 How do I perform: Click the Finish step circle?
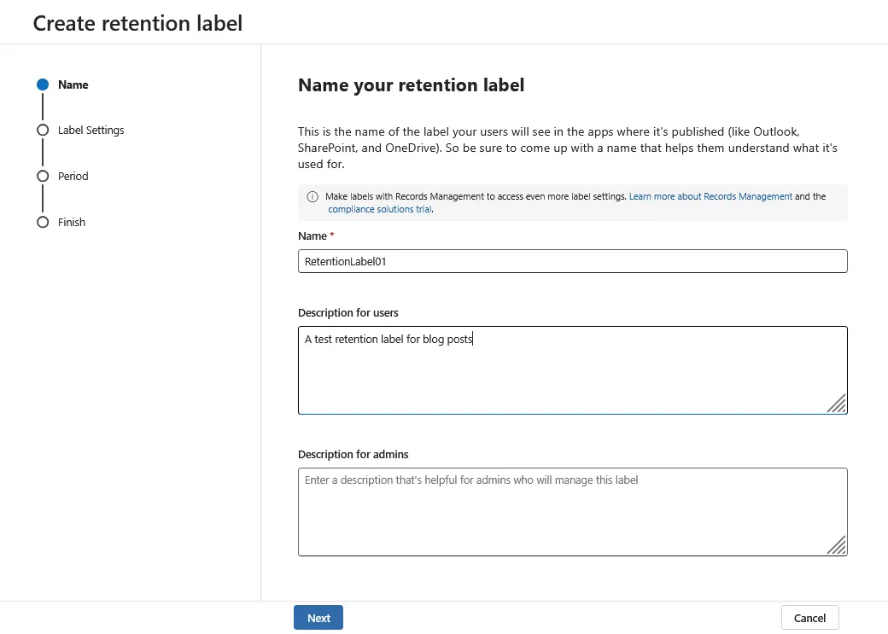pos(43,222)
